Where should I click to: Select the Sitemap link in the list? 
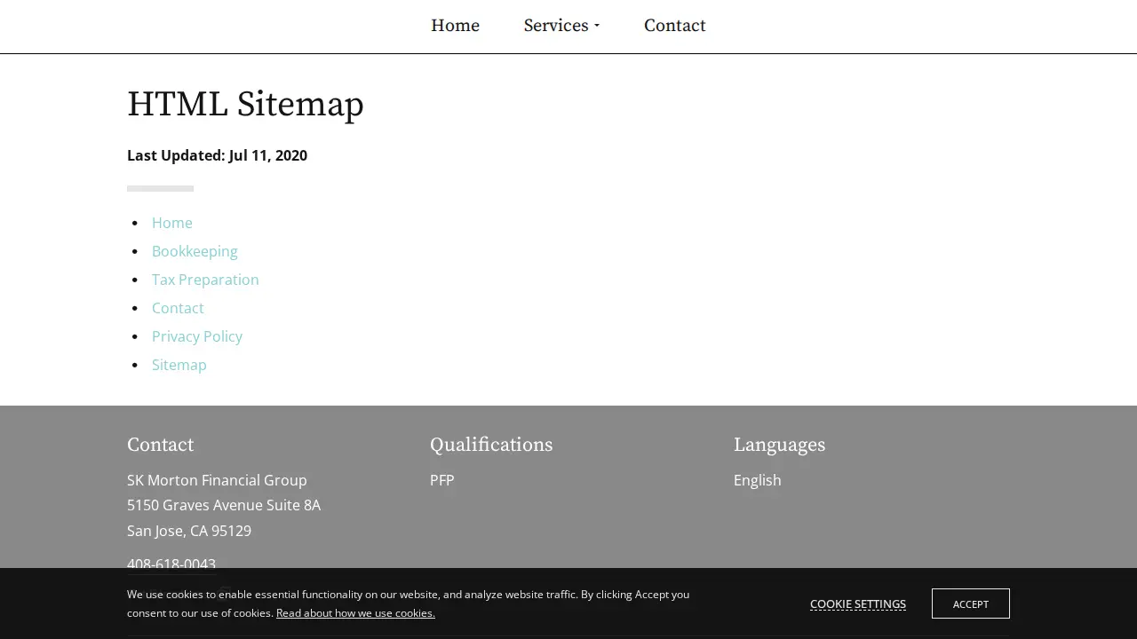tap(179, 365)
